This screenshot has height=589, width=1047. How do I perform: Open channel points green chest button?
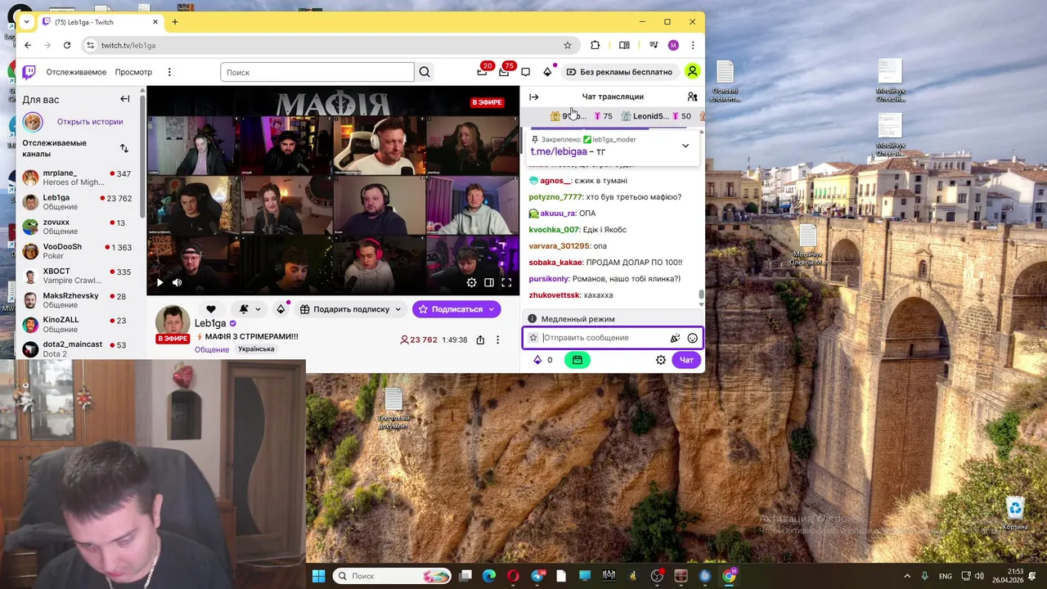click(x=577, y=360)
